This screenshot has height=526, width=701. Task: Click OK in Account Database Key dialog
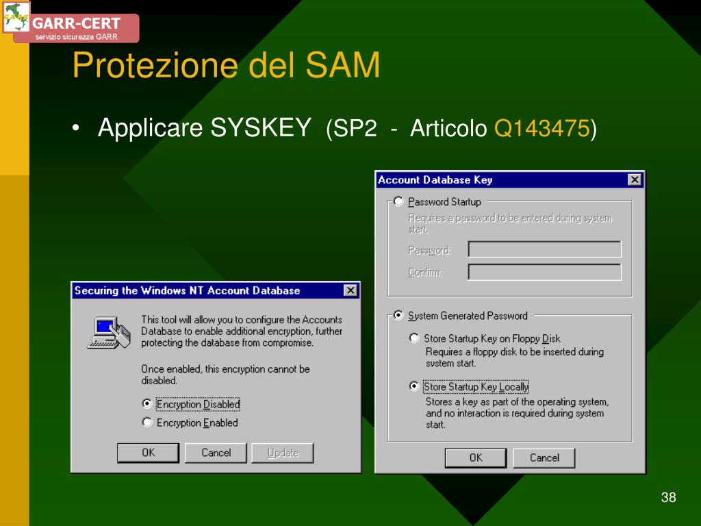coord(476,458)
